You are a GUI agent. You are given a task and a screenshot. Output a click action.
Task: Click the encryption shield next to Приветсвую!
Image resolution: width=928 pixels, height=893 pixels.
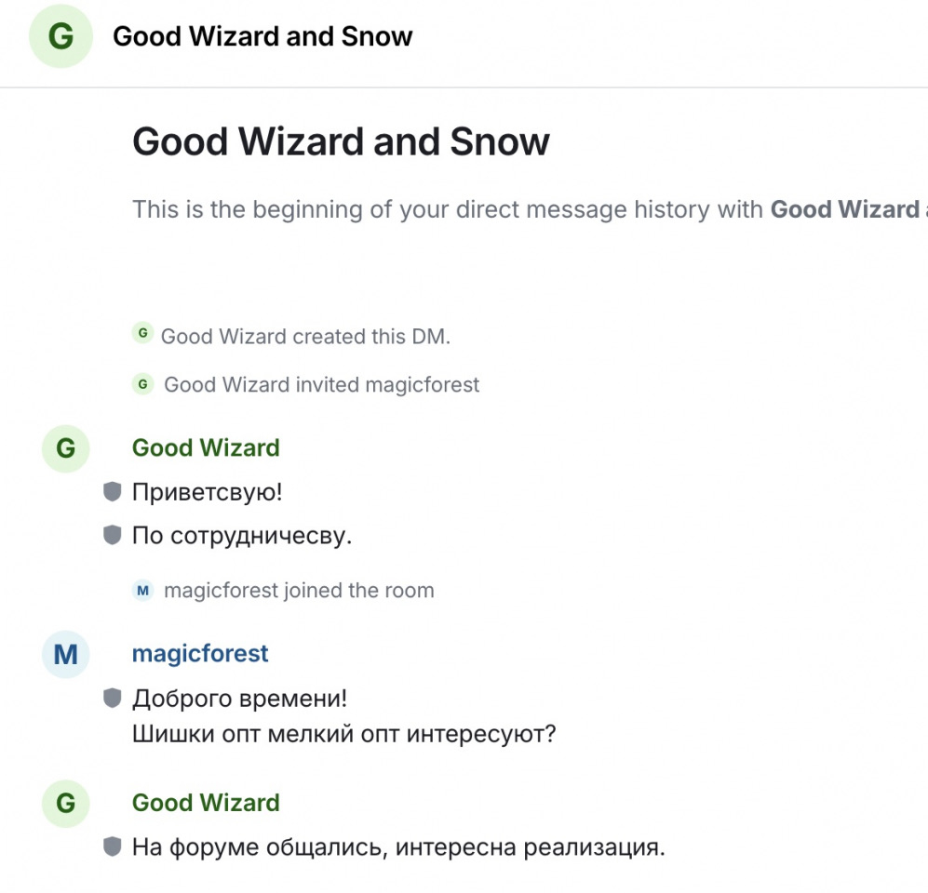pos(112,491)
